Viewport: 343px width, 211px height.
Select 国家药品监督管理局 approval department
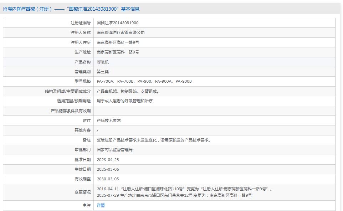point(114,150)
